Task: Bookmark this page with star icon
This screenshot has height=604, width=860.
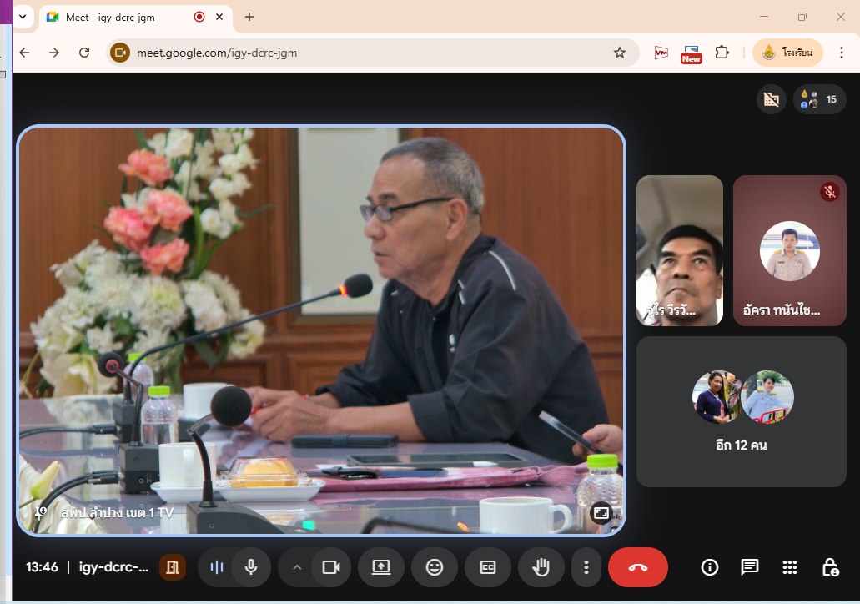Action: pyautogui.click(x=620, y=53)
